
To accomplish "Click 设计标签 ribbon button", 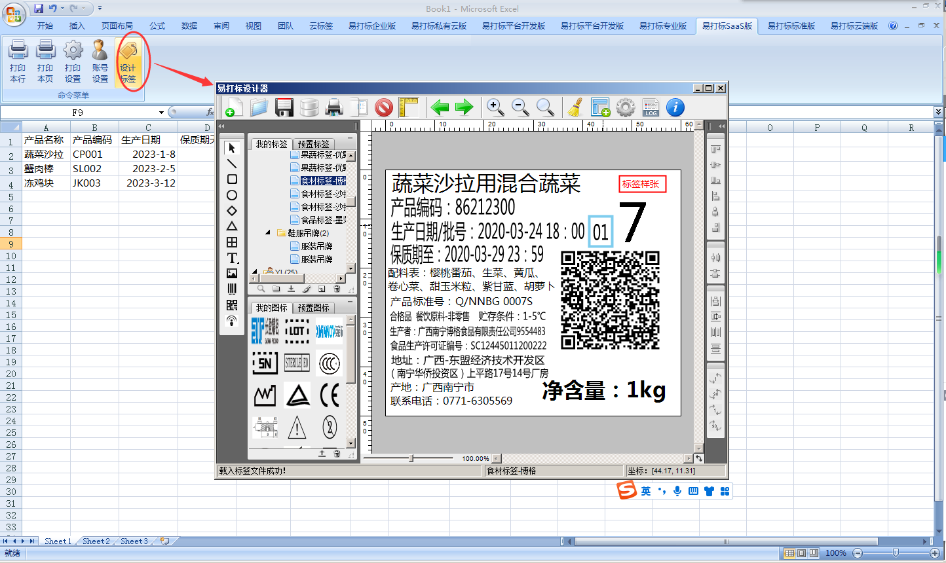I will pyautogui.click(x=128, y=62).
